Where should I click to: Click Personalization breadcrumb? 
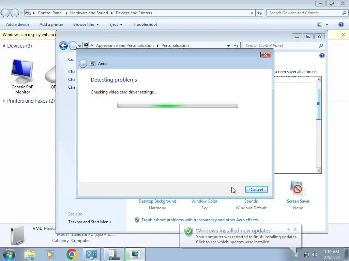click(175, 46)
